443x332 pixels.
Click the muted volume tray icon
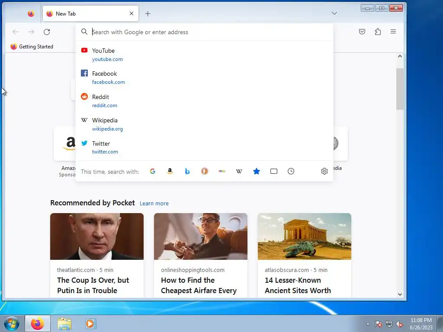tap(399, 324)
